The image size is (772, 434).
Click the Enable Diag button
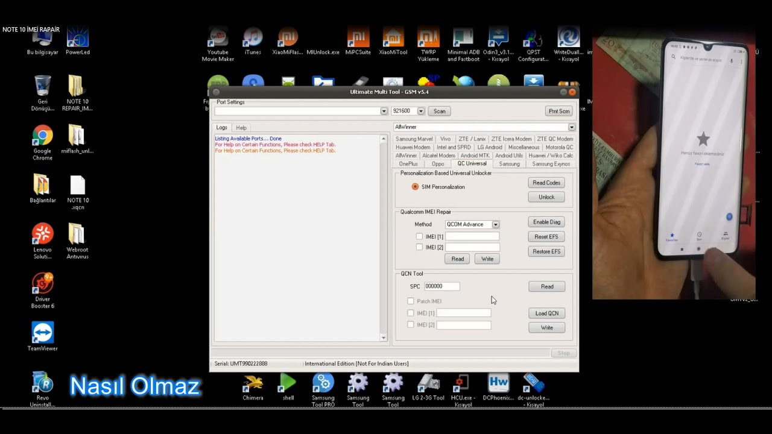546,222
